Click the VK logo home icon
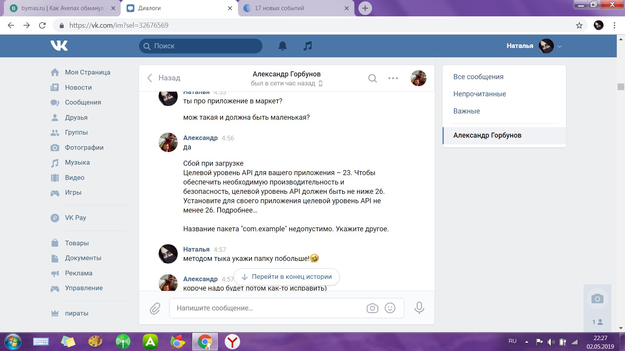The width and height of the screenshot is (625, 351). pyautogui.click(x=59, y=46)
